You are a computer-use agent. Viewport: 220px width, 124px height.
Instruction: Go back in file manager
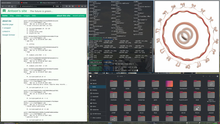tap(94, 76)
